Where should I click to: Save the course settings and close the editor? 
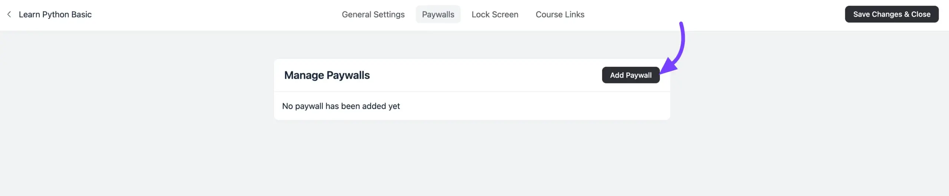(x=892, y=14)
